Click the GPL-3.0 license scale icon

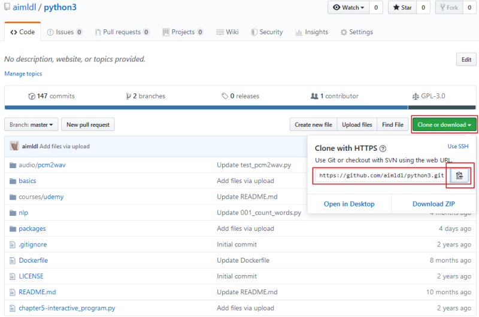416,96
